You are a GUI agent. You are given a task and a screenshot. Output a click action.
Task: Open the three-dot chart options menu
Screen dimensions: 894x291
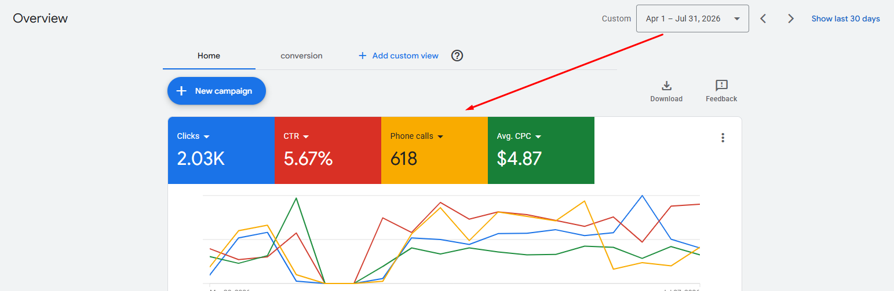click(723, 138)
